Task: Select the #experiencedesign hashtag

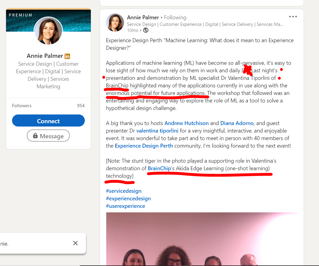Action: pyautogui.click(x=128, y=199)
